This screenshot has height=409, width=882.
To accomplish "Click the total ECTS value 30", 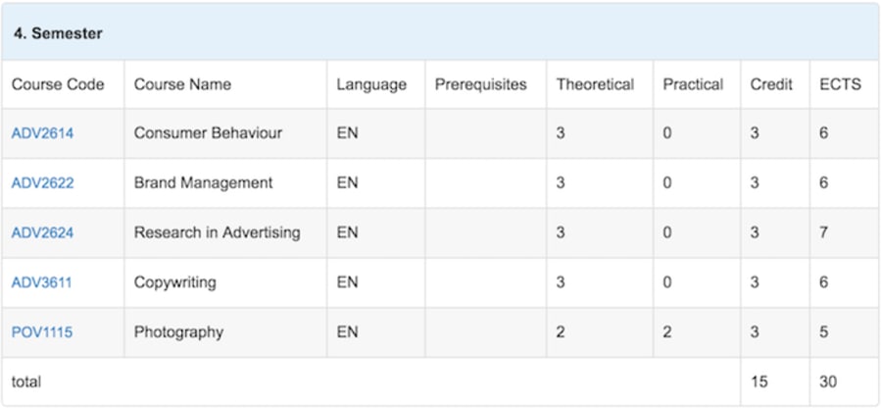I will click(828, 382).
